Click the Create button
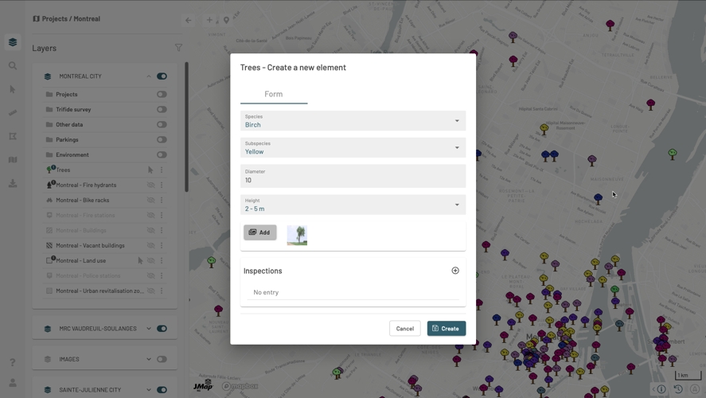 (x=446, y=328)
